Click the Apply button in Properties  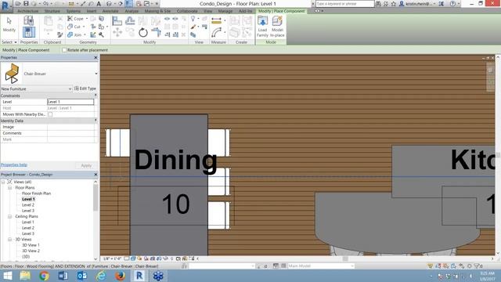(86, 165)
